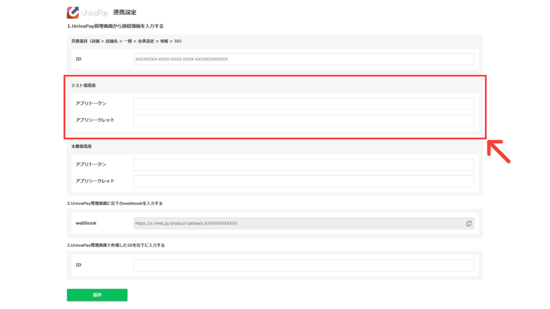Viewport: 550px width, 309px height.
Task: Focus the test environment アプリトークン field
Action: click(x=304, y=104)
